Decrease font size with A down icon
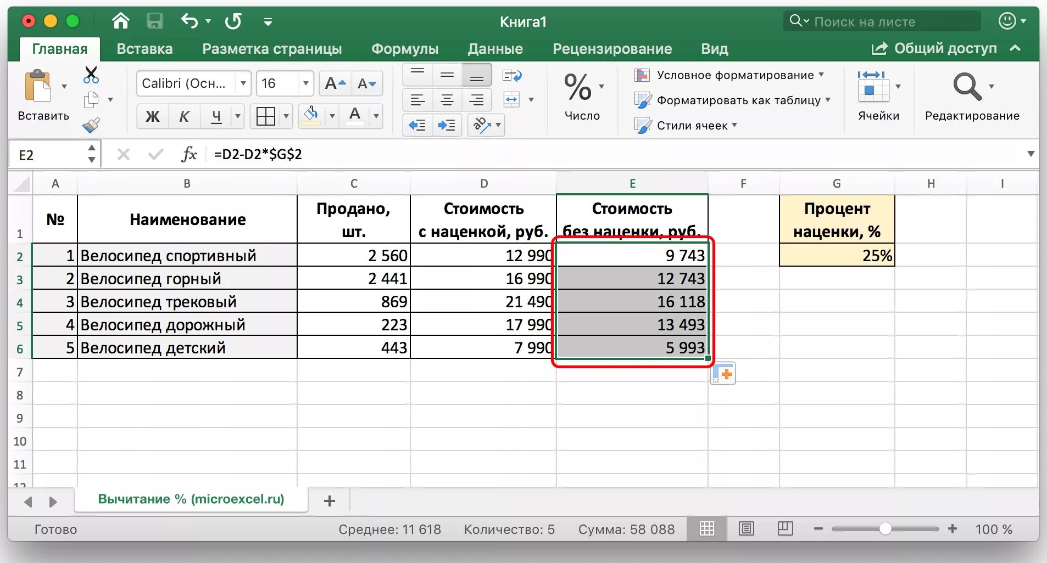This screenshot has width=1047, height=563. pos(366,83)
